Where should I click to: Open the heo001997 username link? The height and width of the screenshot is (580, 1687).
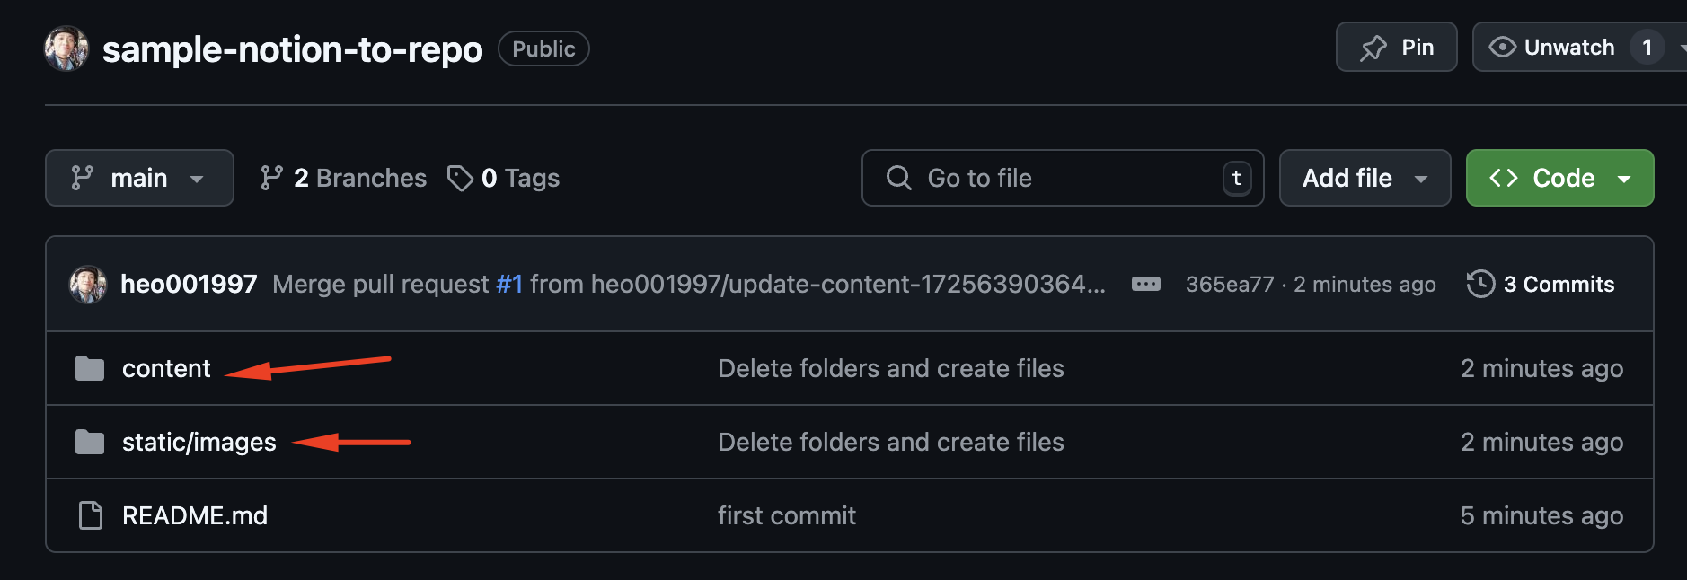[x=189, y=284]
